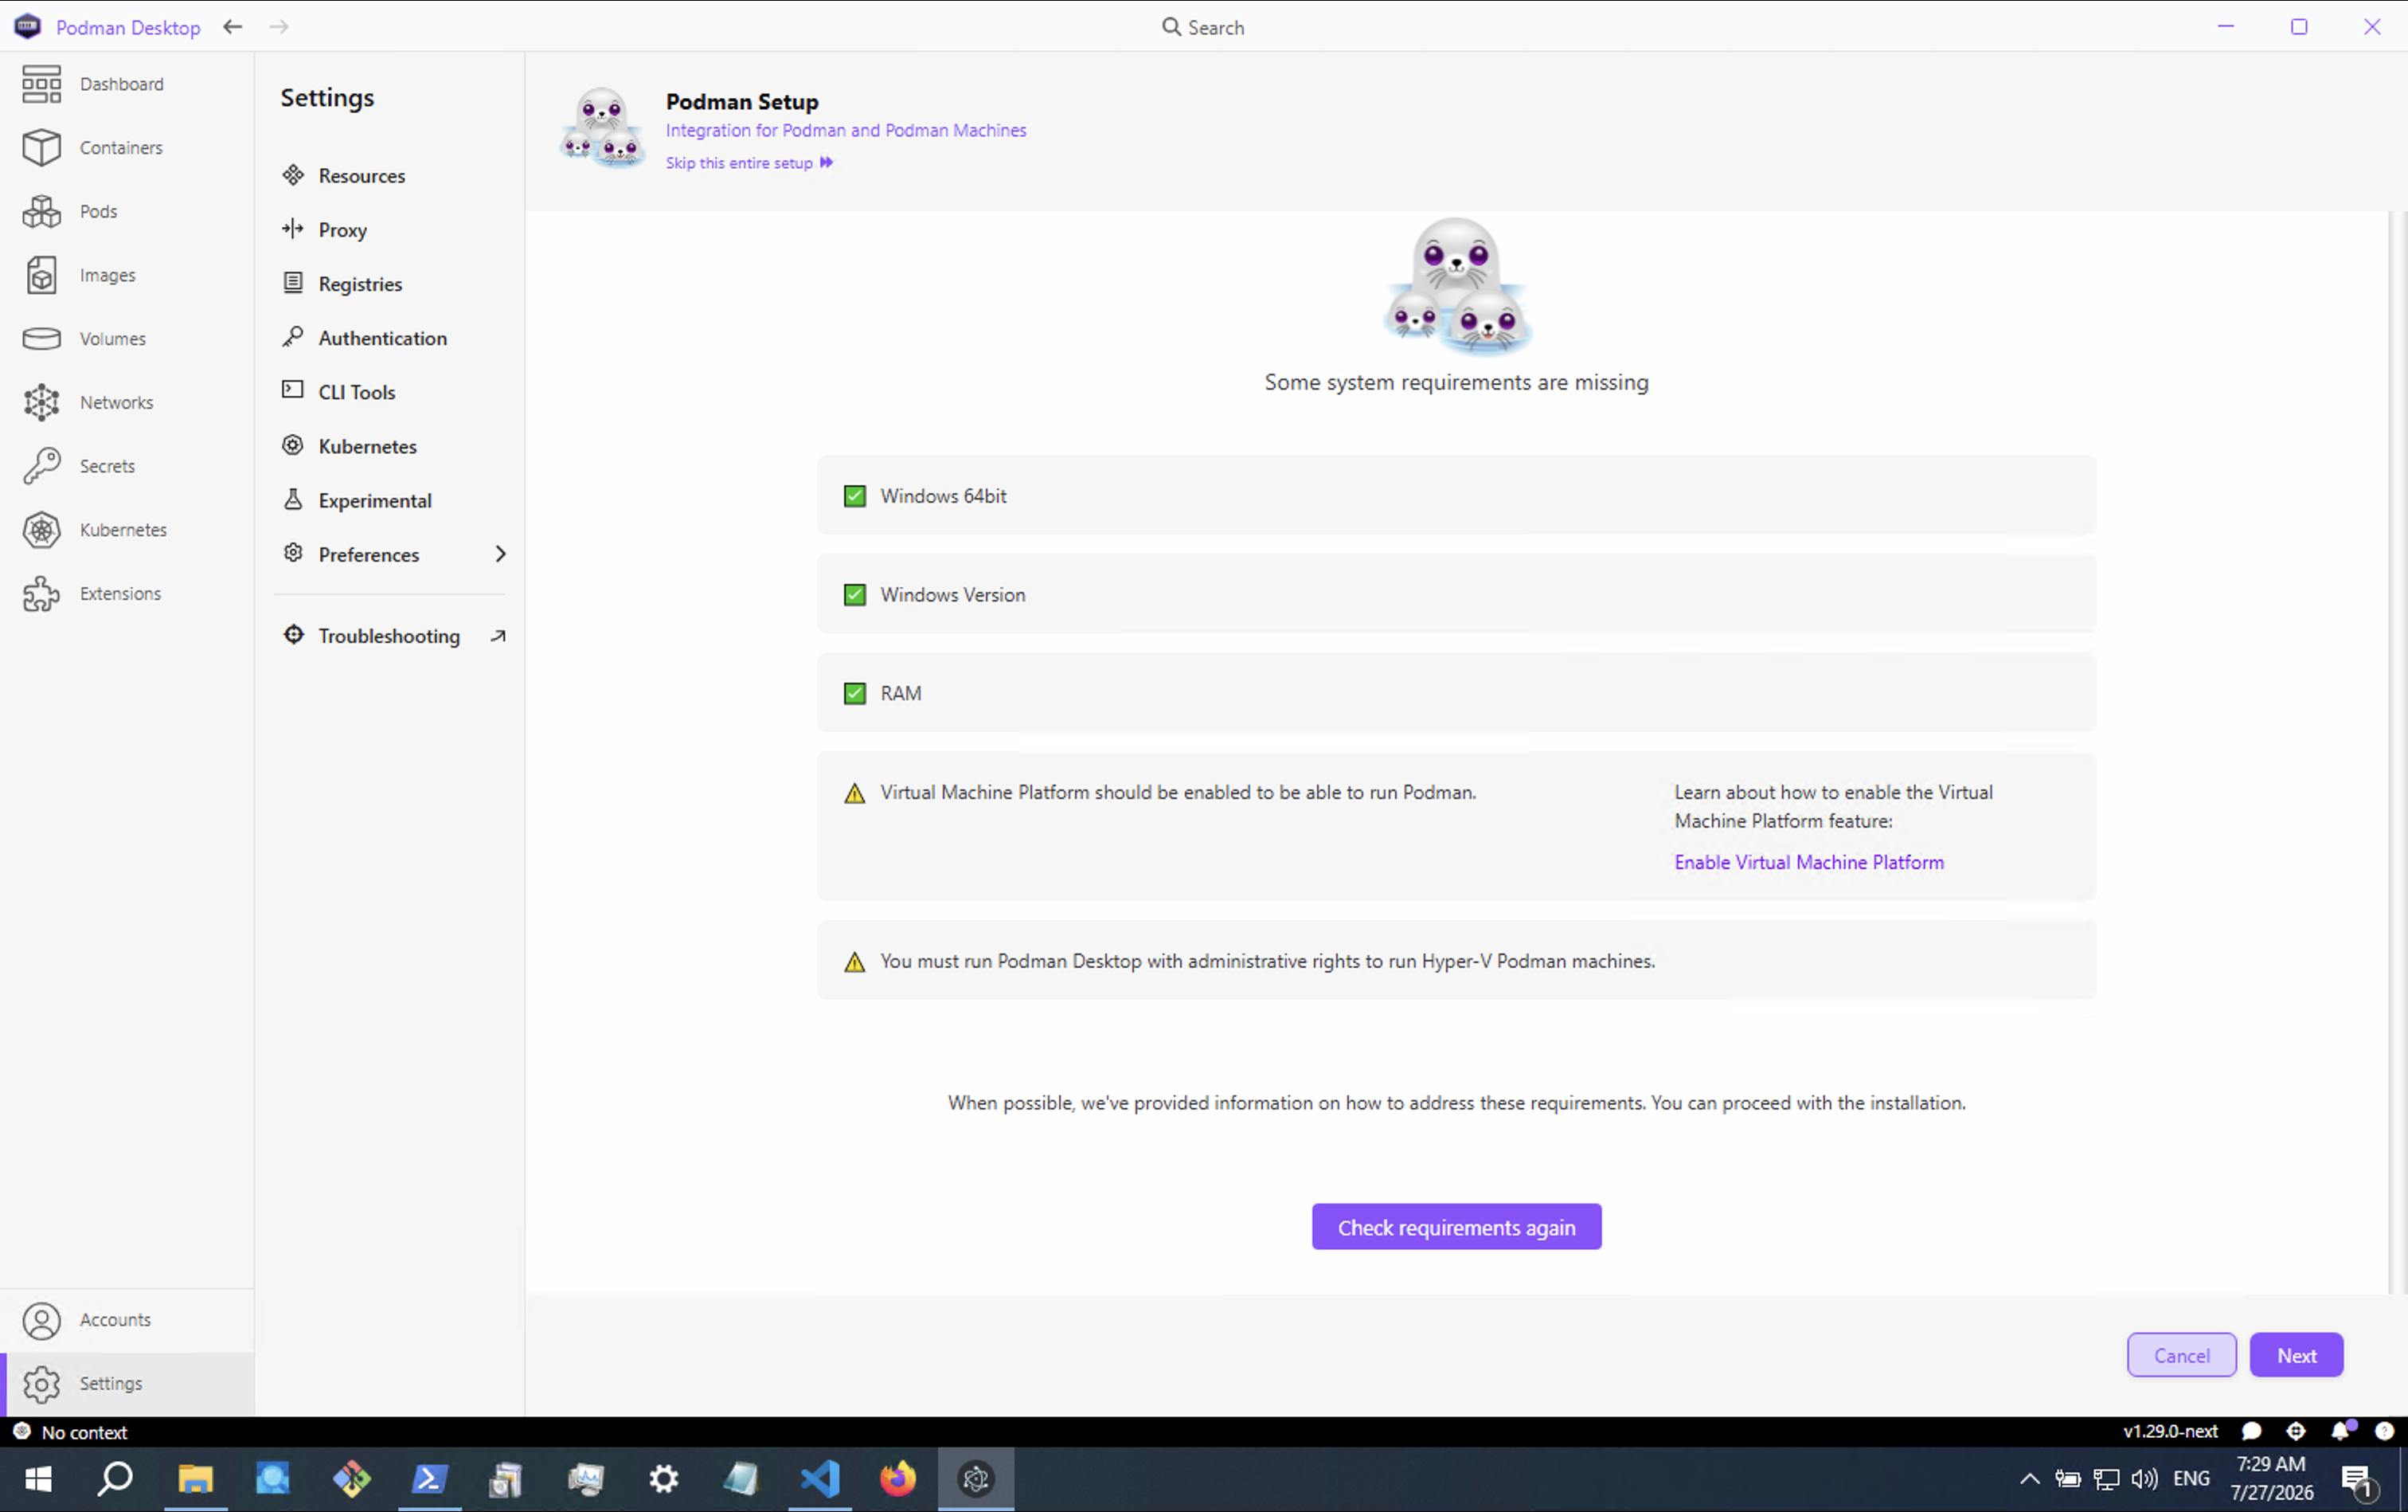Click the Windows Version green checkbox
The height and width of the screenshot is (1512, 2408).
click(x=854, y=595)
